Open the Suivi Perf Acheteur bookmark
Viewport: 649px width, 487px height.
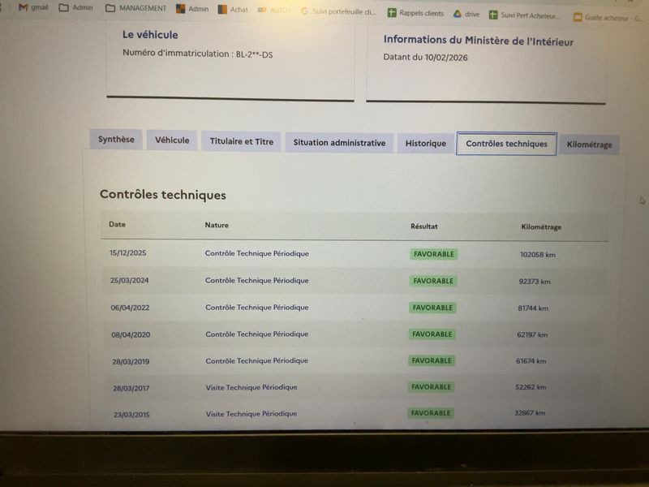524,15
